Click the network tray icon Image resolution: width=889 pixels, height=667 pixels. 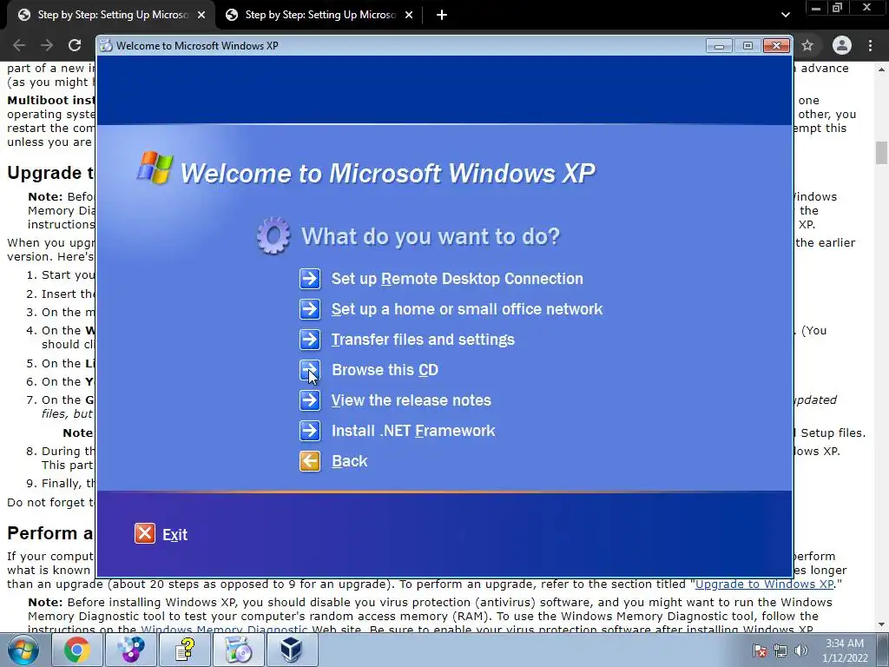click(780, 650)
